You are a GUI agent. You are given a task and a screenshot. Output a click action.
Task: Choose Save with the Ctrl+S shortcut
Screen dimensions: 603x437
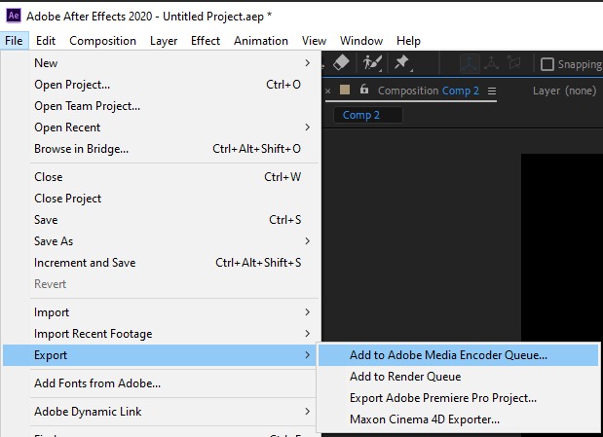coord(162,219)
